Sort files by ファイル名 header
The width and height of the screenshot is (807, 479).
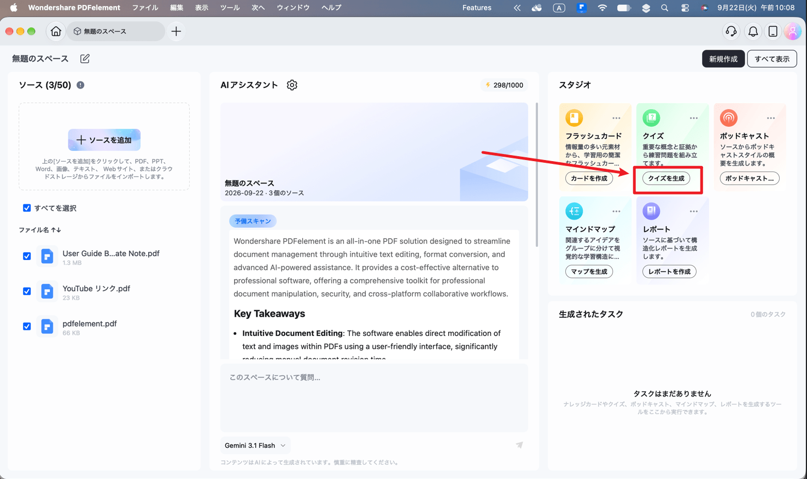coord(40,230)
